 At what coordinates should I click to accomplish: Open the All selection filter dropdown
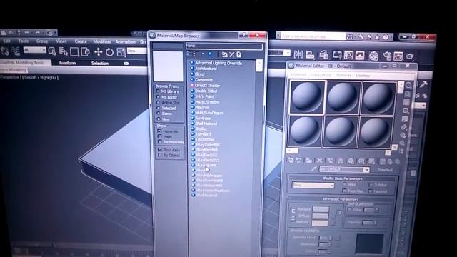pyautogui.click(x=35, y=50)
